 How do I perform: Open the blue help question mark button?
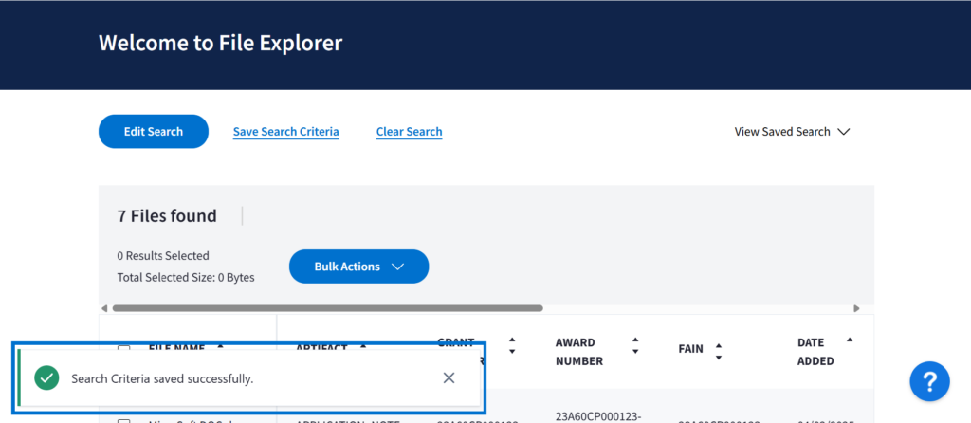(x=929, y=381)
